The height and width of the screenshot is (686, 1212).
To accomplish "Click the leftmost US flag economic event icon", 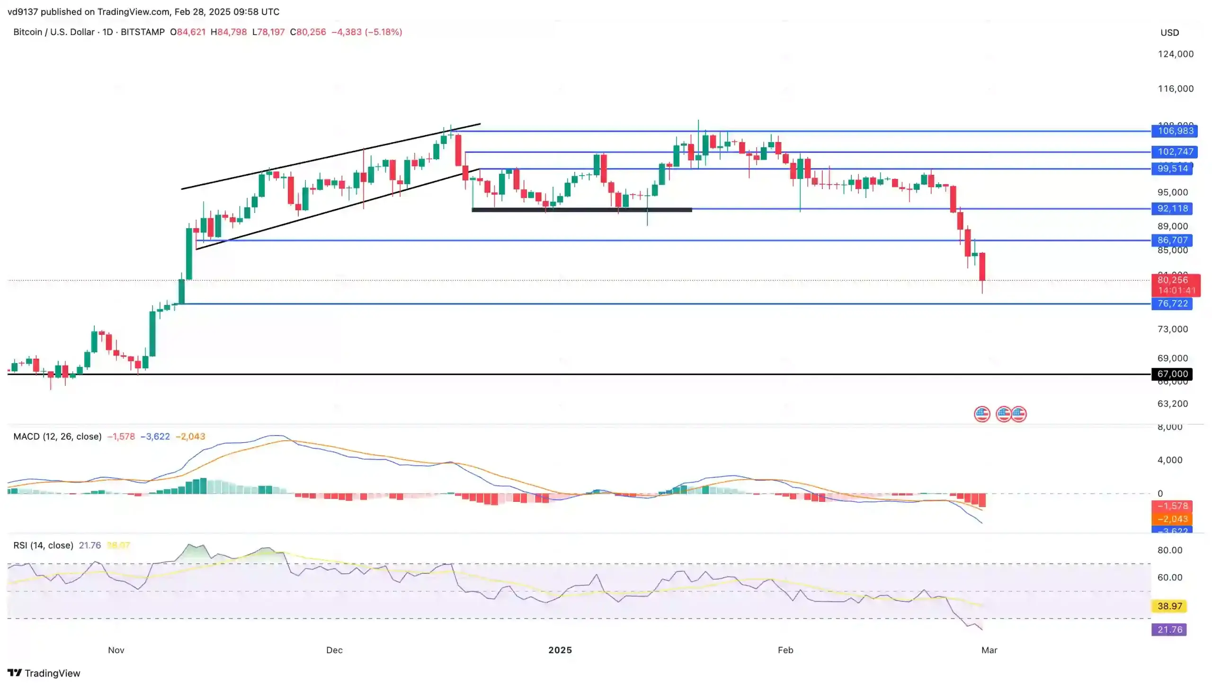I will [x=981, y=414].
